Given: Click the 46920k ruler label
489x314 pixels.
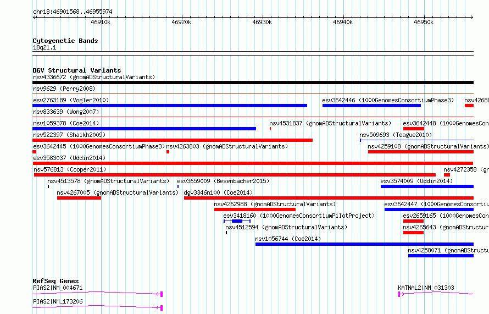Looking at the screenshot, I should coord(181,22).
